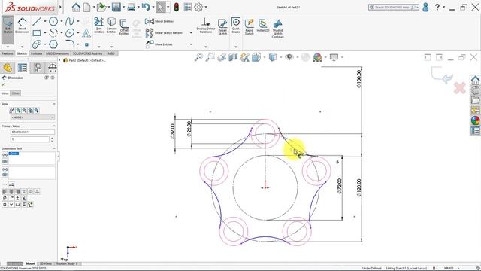Expand the Line tool dropdown arrow
Image resolution: width=481 pixels, height=271 pixels.
click(x=45, y=22)
